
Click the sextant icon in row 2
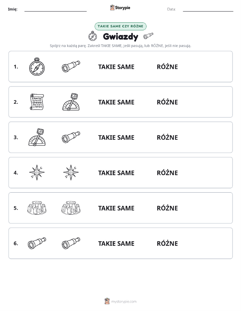click(71, 102)
